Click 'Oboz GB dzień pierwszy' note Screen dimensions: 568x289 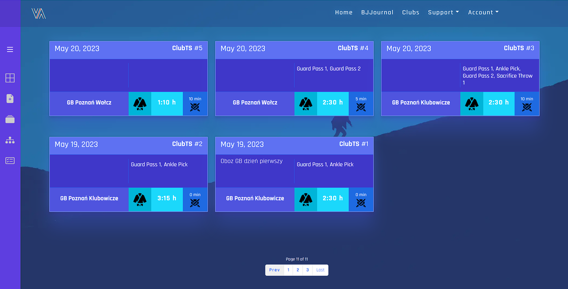point(252,161)
